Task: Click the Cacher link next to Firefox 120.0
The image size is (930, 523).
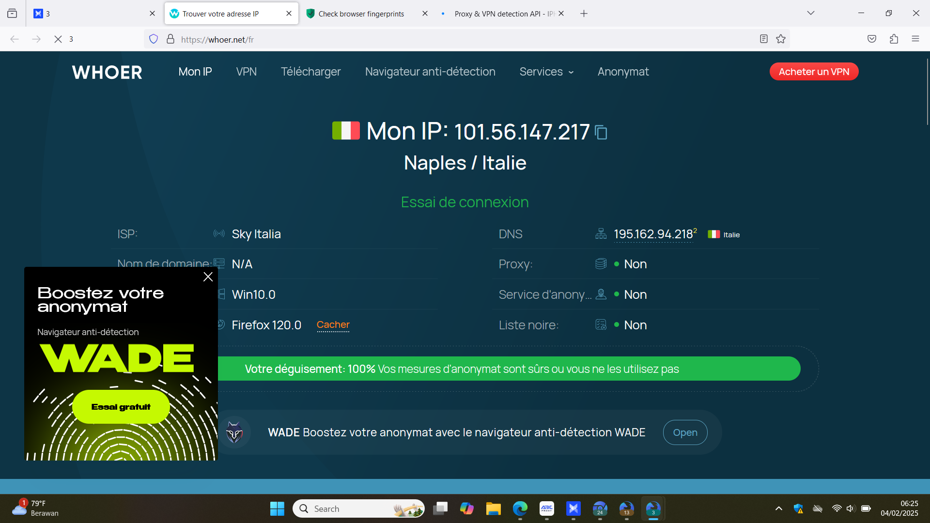Action: 333,325
